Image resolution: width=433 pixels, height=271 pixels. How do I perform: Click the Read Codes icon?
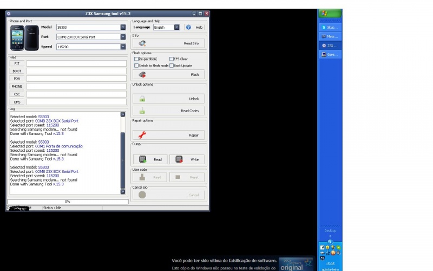[142, 111]
